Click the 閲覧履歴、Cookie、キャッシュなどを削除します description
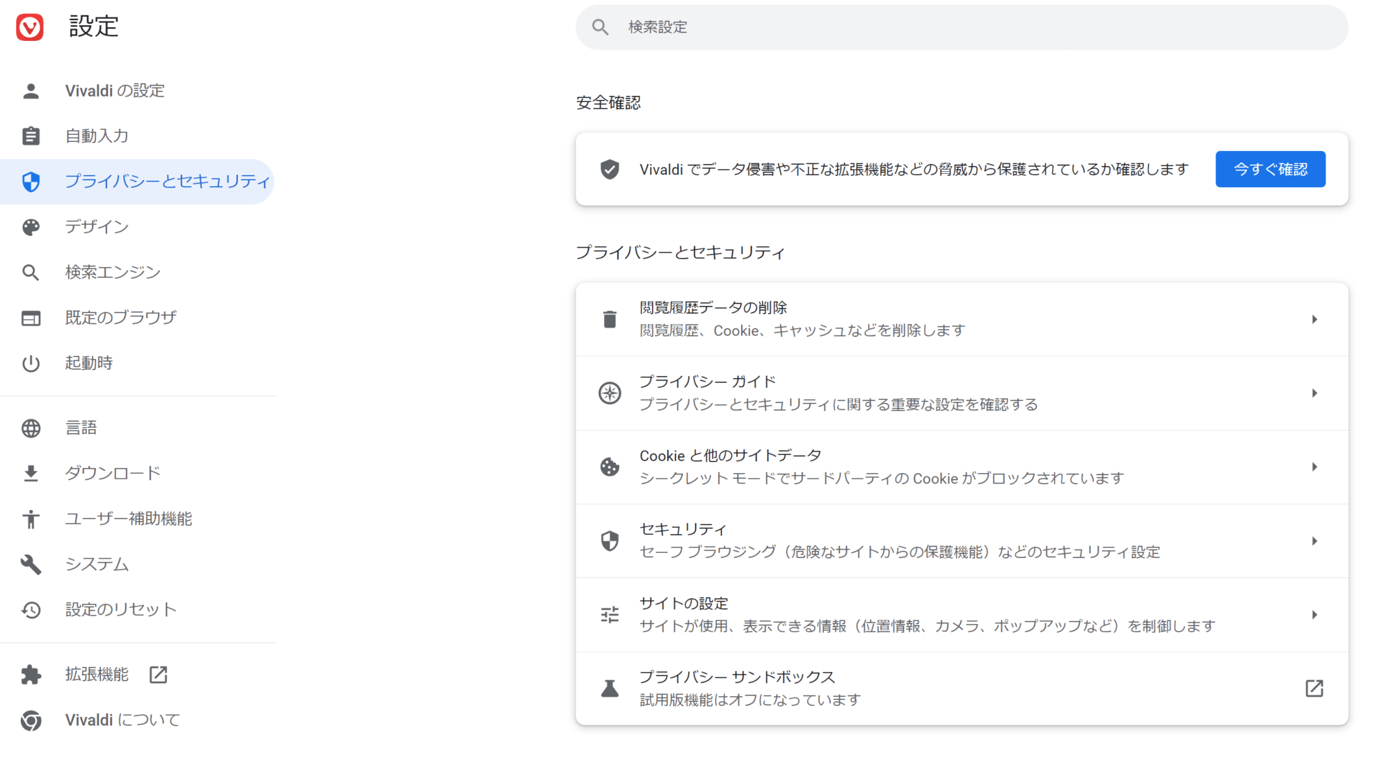The width and height of the screenshot is (1391, 770). (x=802, y=330)
